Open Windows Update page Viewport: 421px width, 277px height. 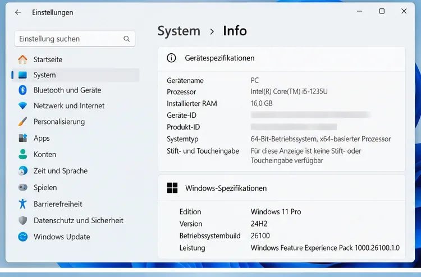point(75,237)
